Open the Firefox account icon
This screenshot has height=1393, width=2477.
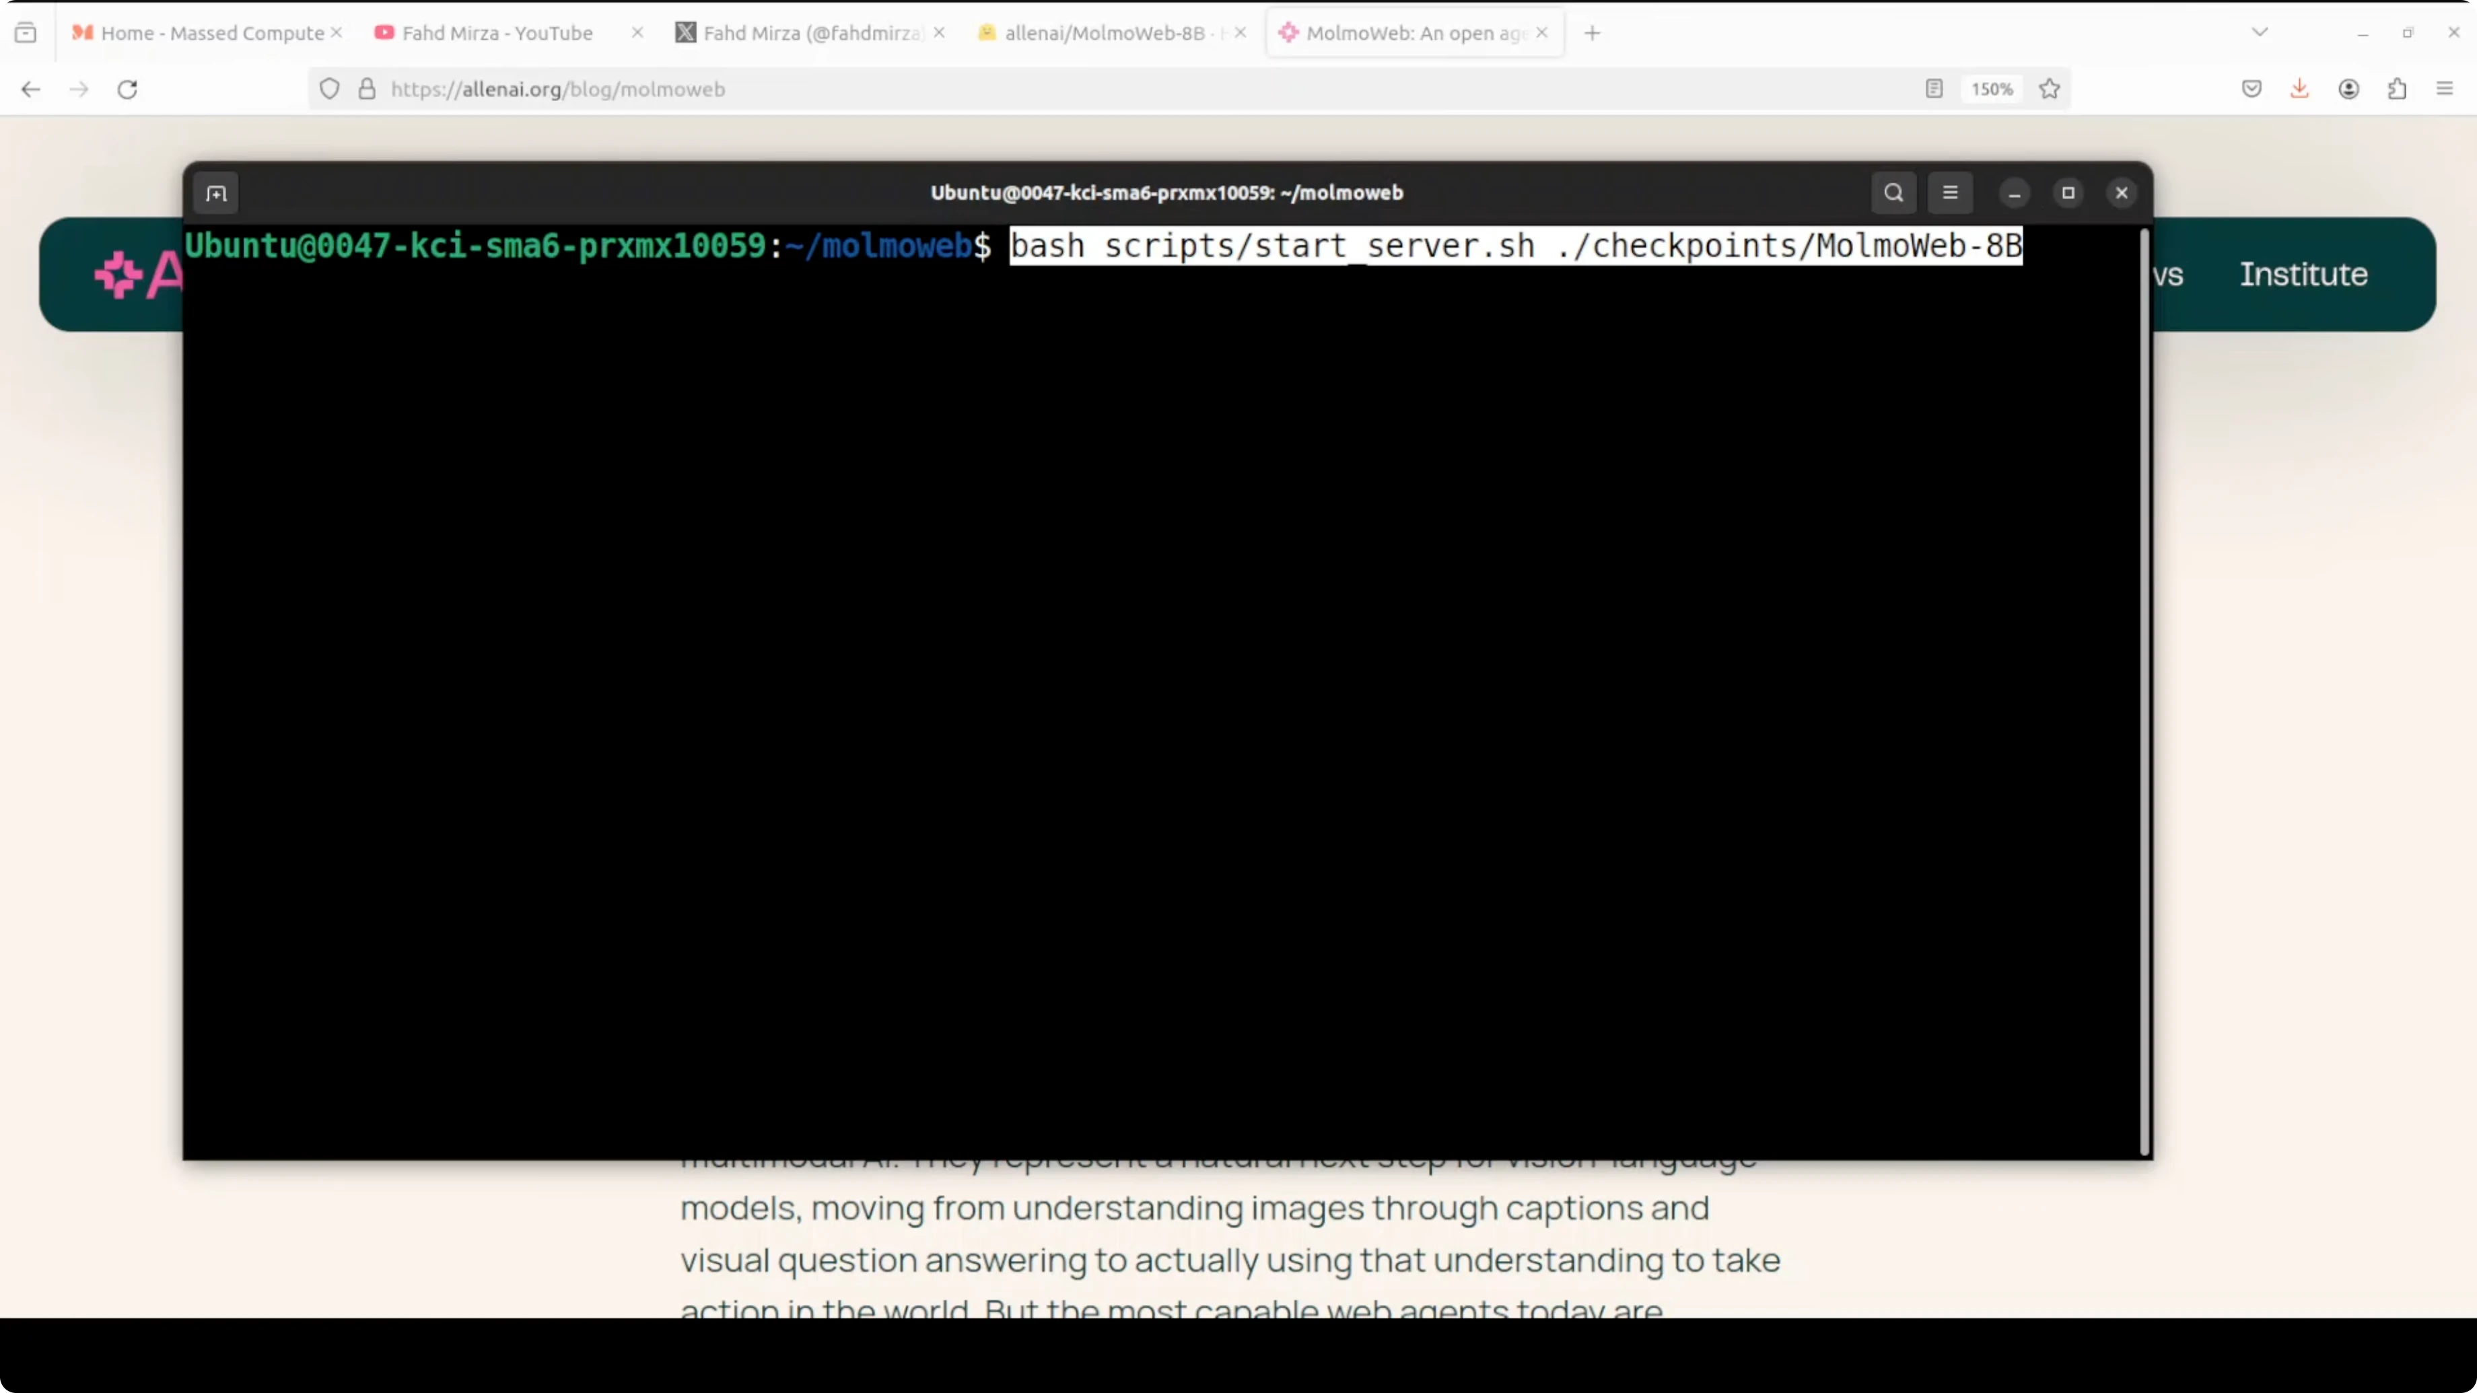click(x=2348, y=90)
